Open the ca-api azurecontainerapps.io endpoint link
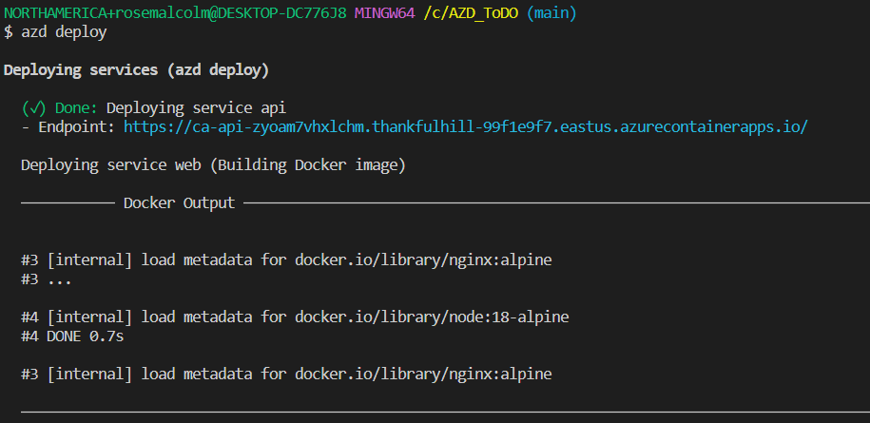Screen dimensions: 870x423 [466, 127]
